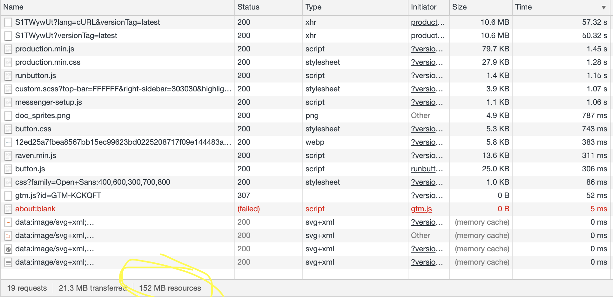Screen dimensions: 613x297
Task: Click the red script icon next to about:blank
Action: (x=8, y=209)
